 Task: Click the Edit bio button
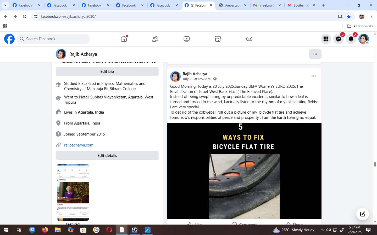pyautogui.click(x=107, y=72)
